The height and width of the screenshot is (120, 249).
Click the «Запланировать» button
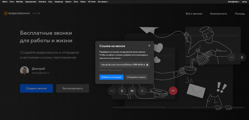(x=73, y=88)
